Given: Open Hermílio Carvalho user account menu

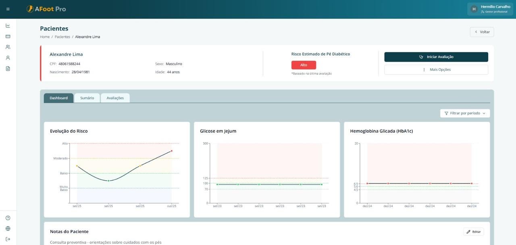Looking at the screenshot, I should coord(490,9).
